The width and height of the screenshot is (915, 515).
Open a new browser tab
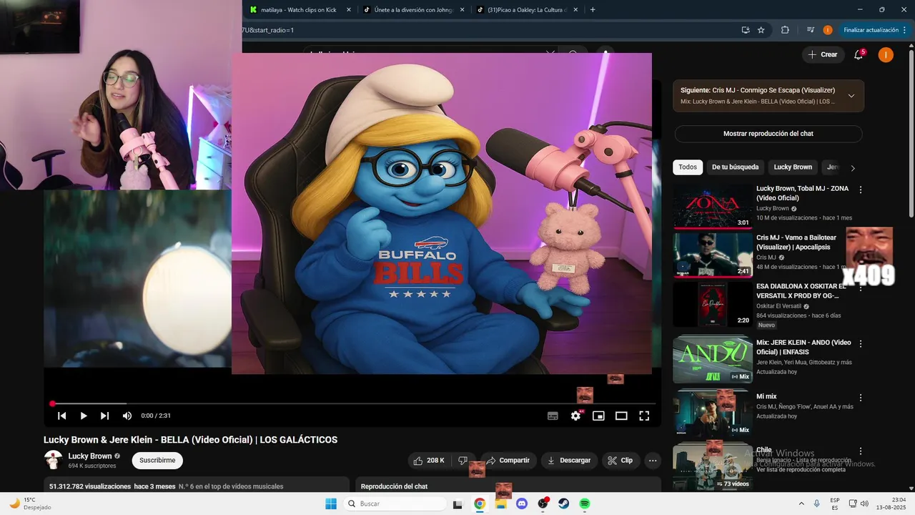click(x=593, y=10)
